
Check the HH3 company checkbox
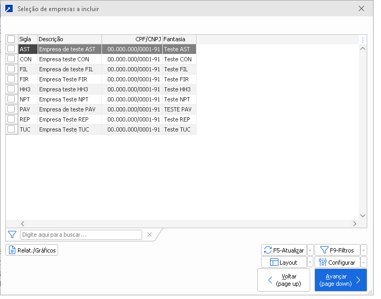coord(11,89)
